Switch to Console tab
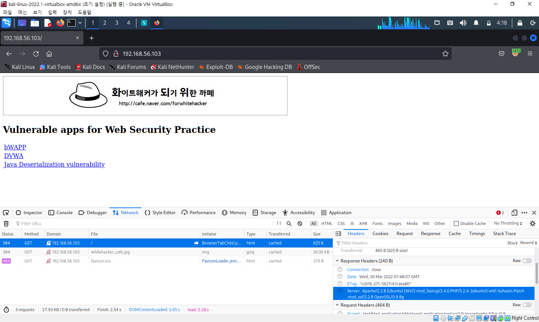 60,213
